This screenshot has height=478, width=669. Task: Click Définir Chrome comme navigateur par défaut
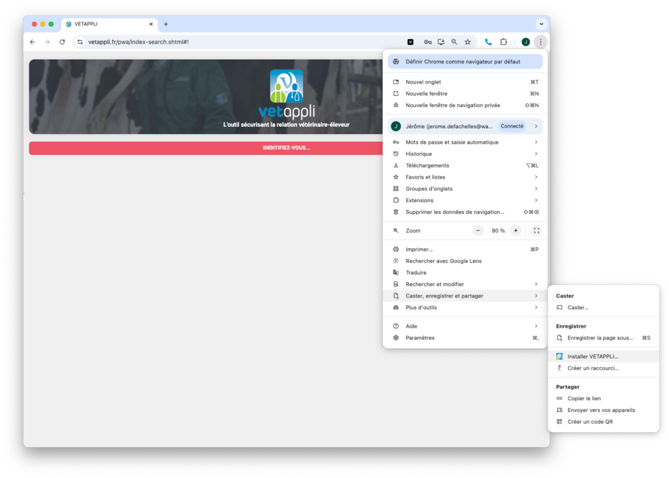tap(465, 61)
